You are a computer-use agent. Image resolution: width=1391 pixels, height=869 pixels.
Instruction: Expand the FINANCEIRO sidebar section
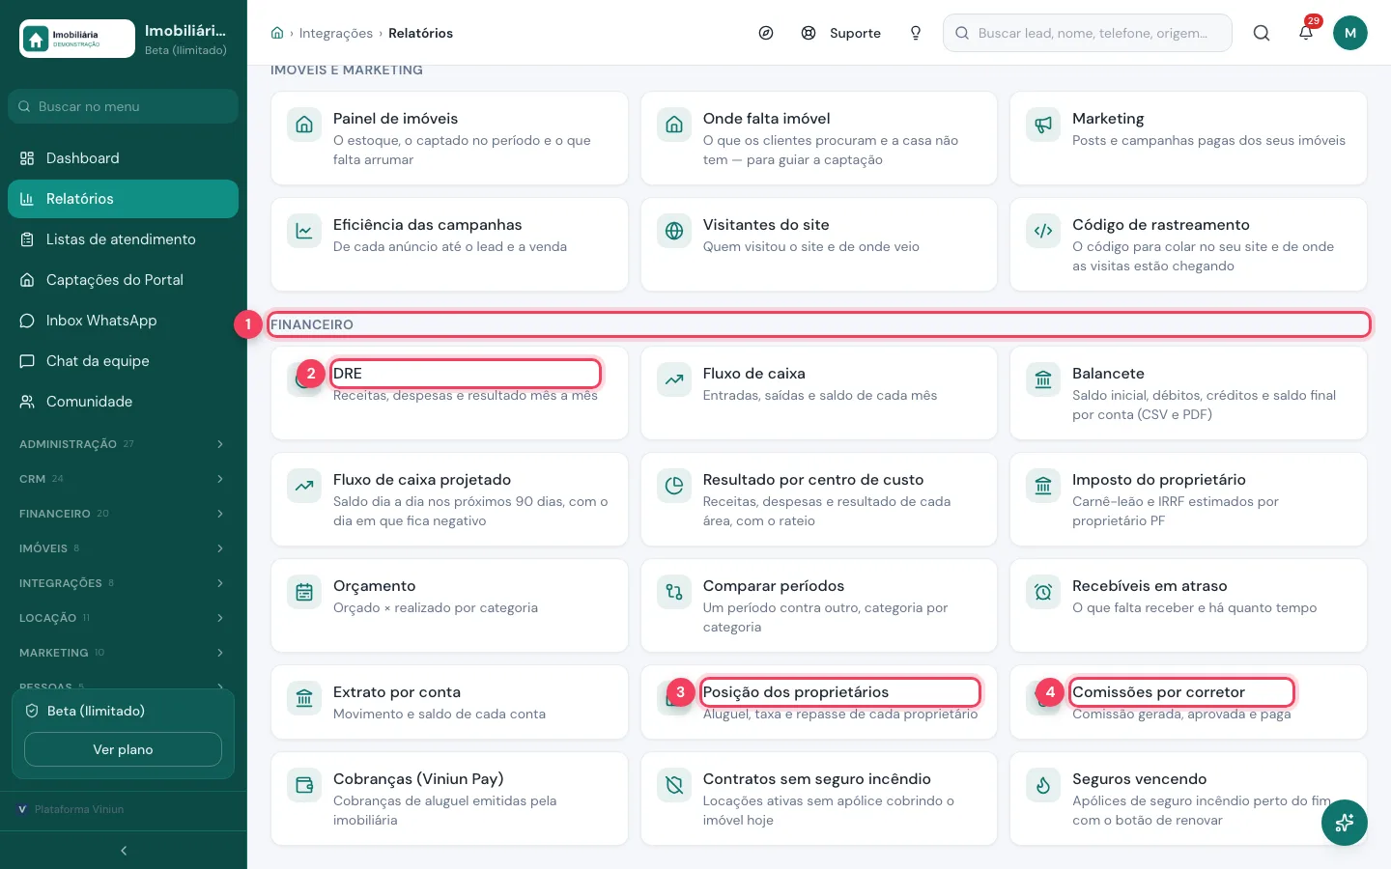click(x=124, y=514)
